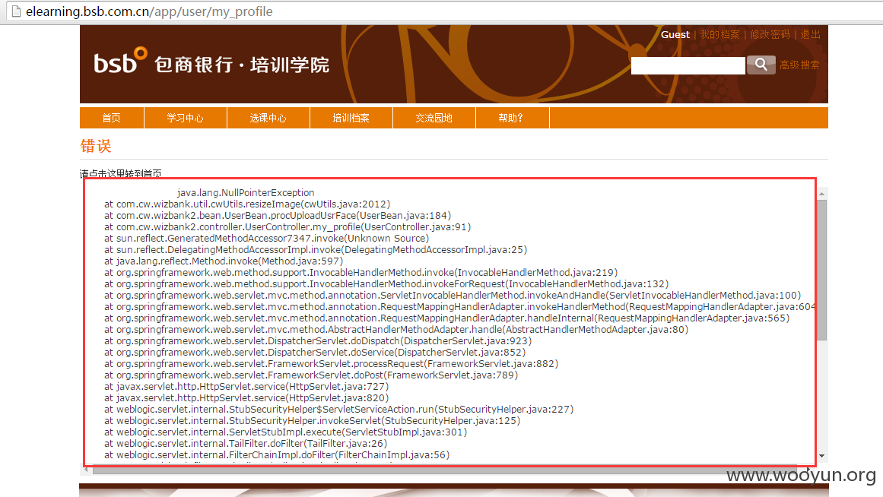Open the 选课中心 menu tab
883x497 pixels.
(x=268, y=118)
